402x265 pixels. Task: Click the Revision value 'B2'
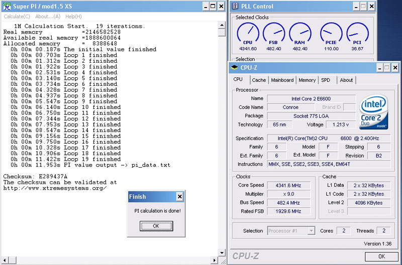[x=379, y=156]
